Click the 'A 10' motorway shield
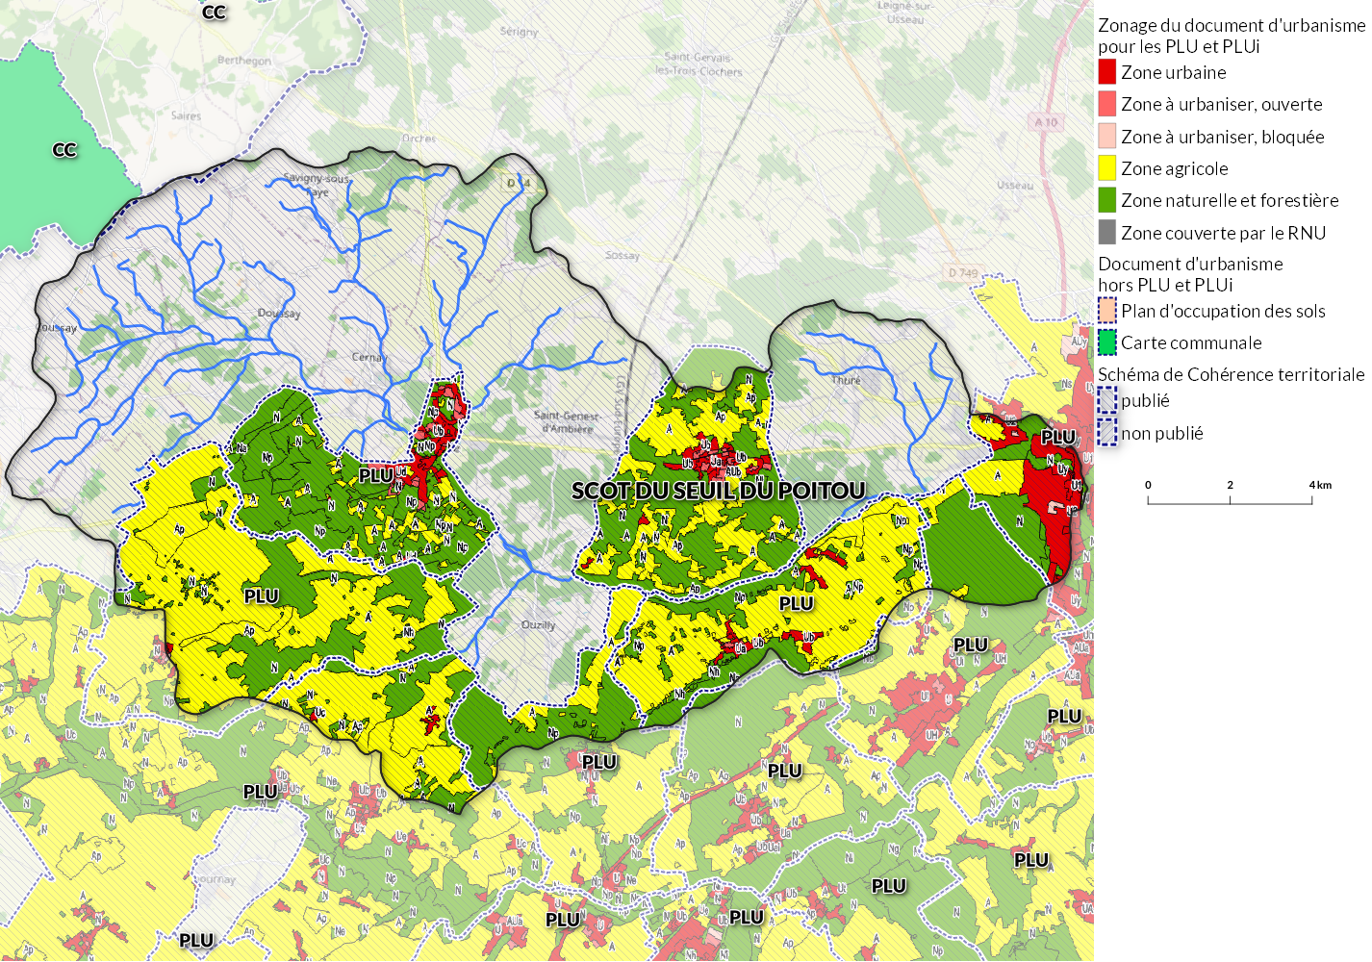 (x=1047, y=122)
